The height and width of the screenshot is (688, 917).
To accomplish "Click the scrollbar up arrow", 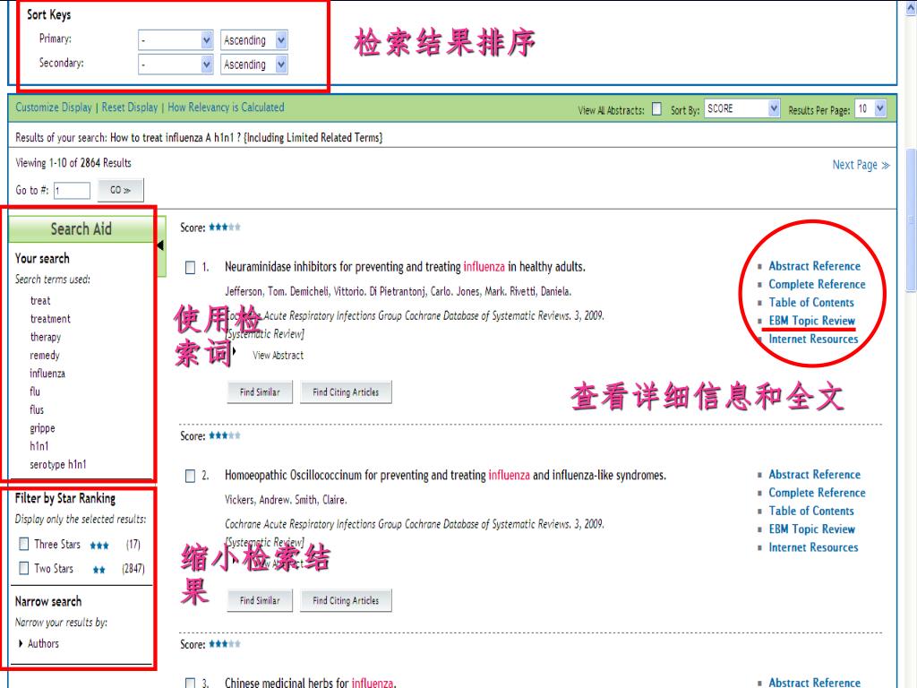I will 910,7.
